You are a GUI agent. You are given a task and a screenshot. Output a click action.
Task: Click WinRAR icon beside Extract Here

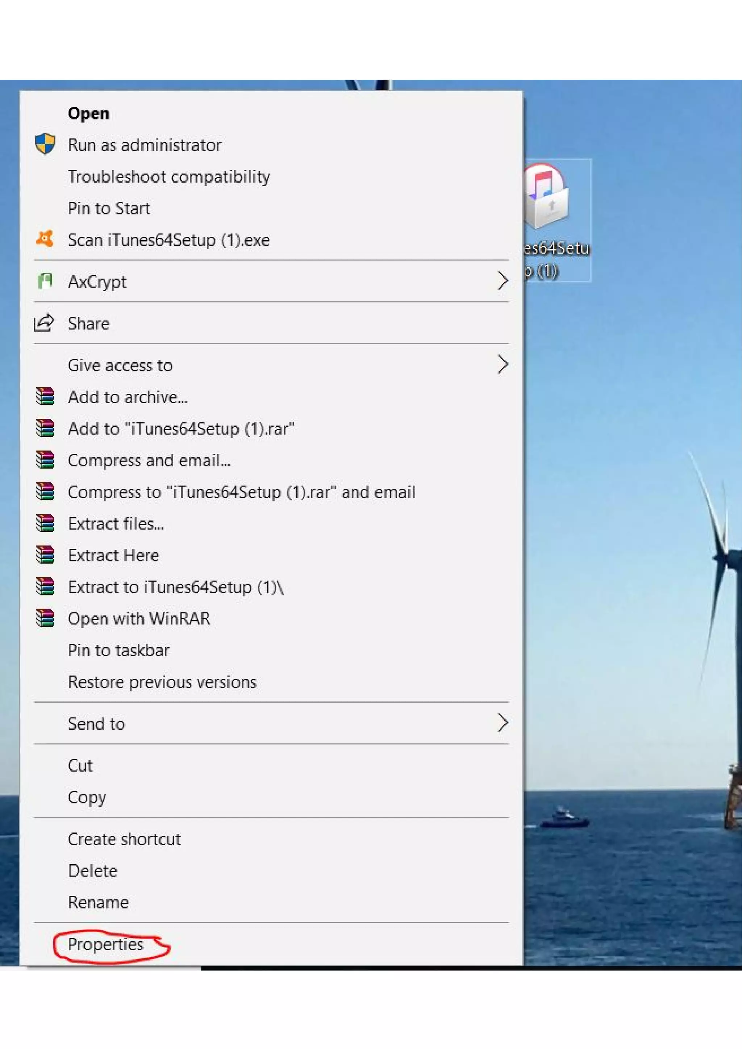pyautogui.click(x=45, y=555)
